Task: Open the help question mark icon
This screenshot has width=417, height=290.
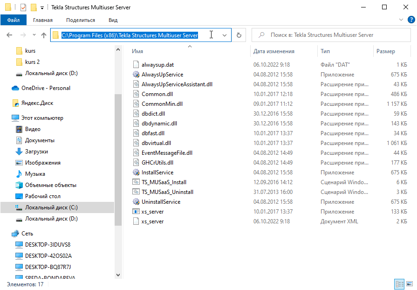Action: click(x=411, y=20)
